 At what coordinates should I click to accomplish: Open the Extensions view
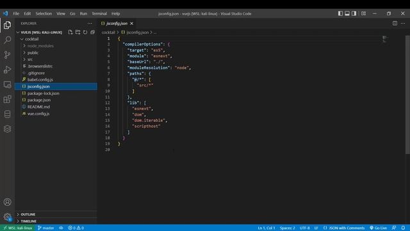7,99
